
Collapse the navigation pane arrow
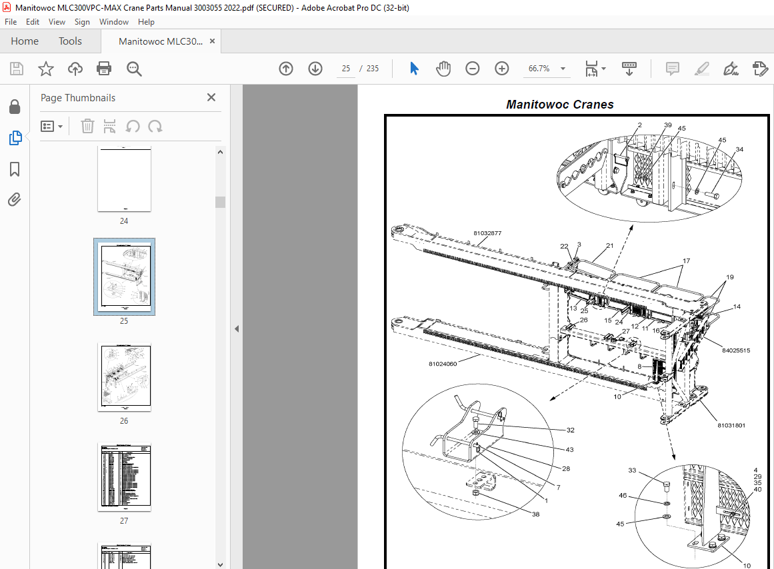[x=237, y=328]
